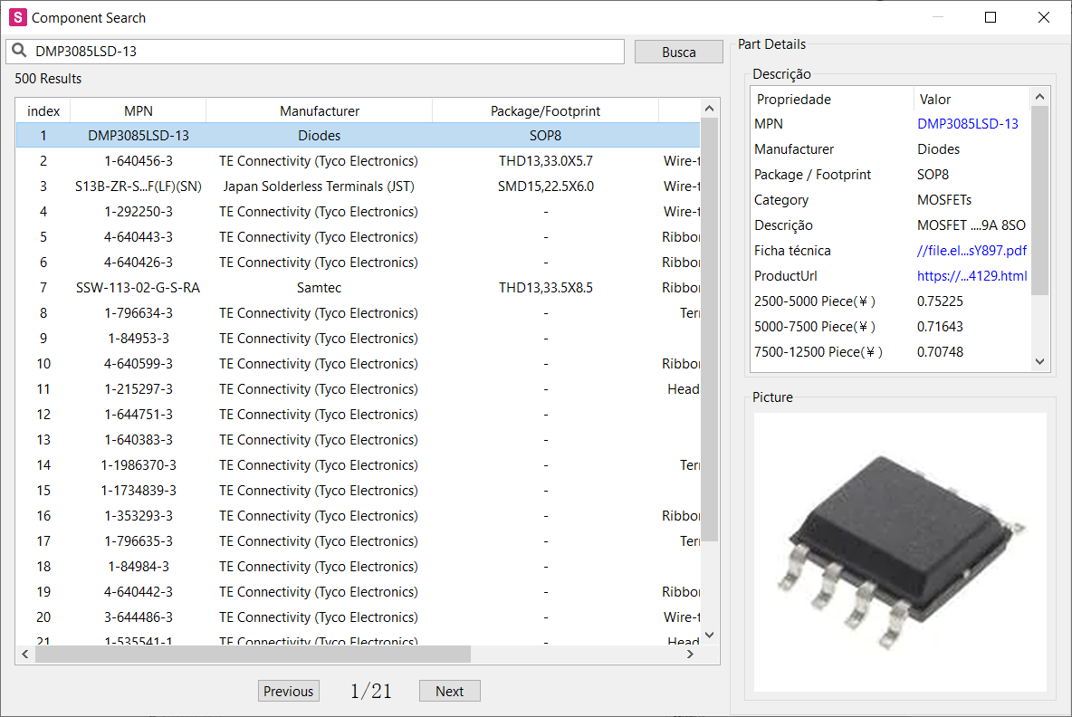Sort by the index column header
Image resolution: width=1072 pixels, height=717 pixels.
point(43,110)
